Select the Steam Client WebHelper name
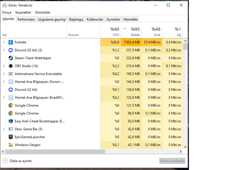 (x=33, y=58)
